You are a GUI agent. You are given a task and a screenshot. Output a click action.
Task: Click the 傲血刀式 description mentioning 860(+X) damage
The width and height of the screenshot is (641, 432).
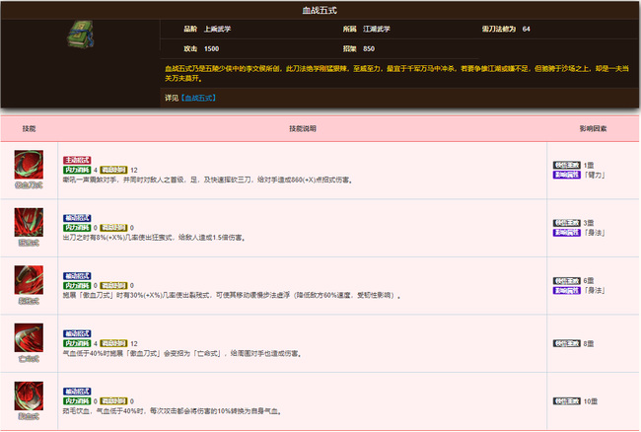coord(208,180)
